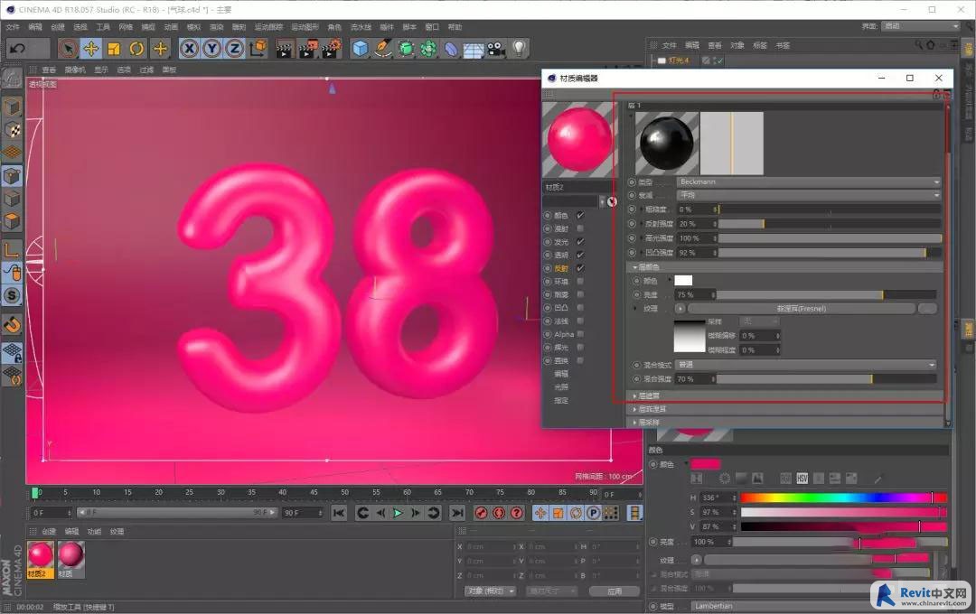Toggle the X axis lock
The image size is (976, 614).
point(190,48)
